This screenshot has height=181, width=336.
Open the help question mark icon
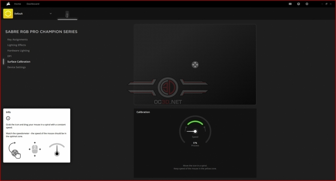click(x=299, y=4)
